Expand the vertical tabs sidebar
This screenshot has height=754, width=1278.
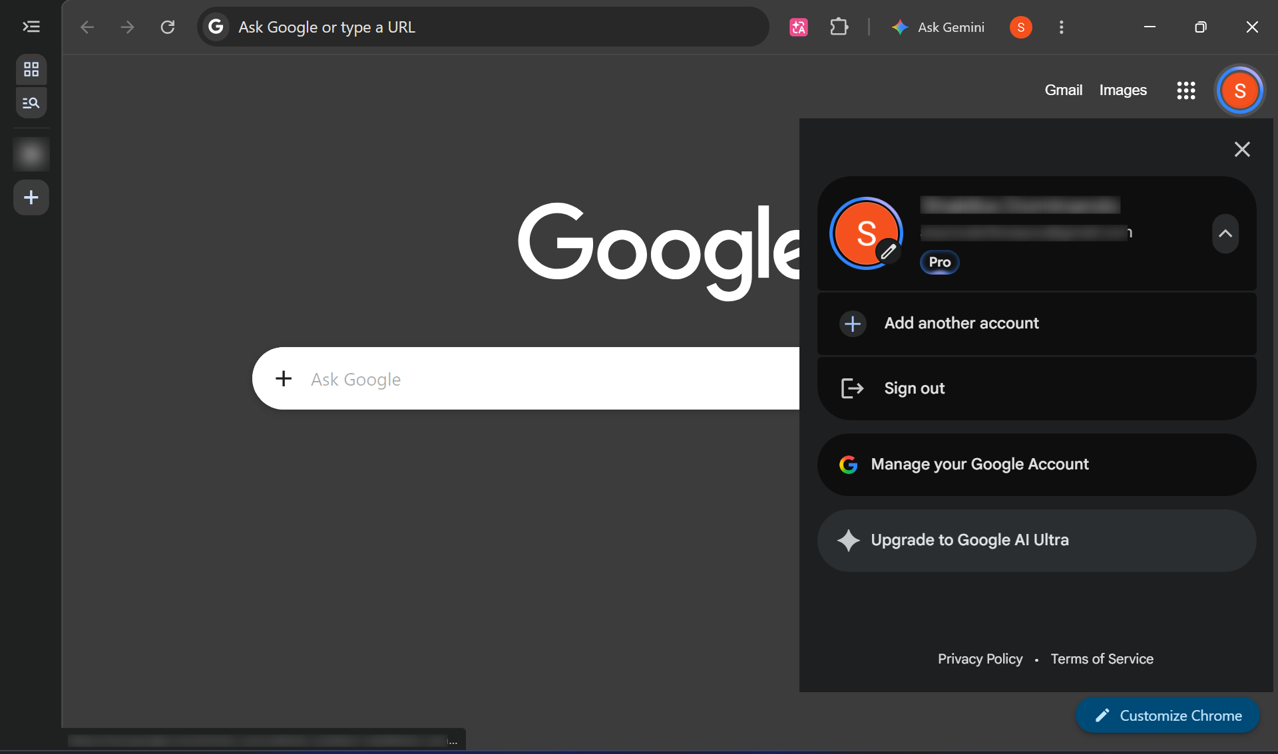(x=31, y=27)
